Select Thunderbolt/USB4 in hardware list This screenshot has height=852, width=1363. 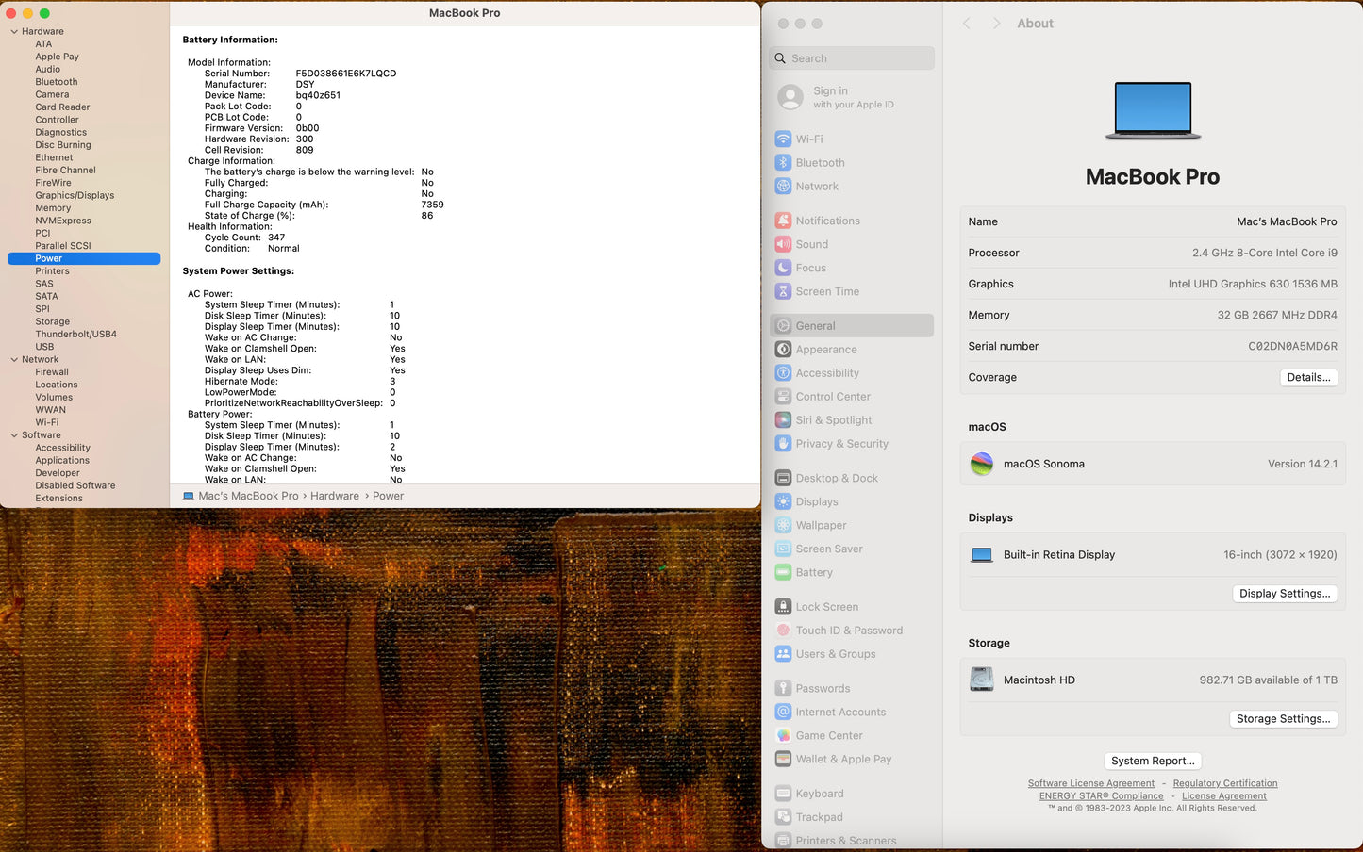coord(75,334)
